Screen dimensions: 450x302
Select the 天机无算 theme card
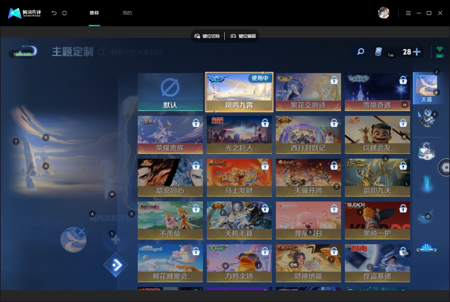tap(239, 220)
